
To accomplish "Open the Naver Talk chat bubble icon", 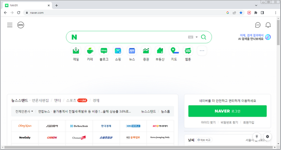I will 258,25.
